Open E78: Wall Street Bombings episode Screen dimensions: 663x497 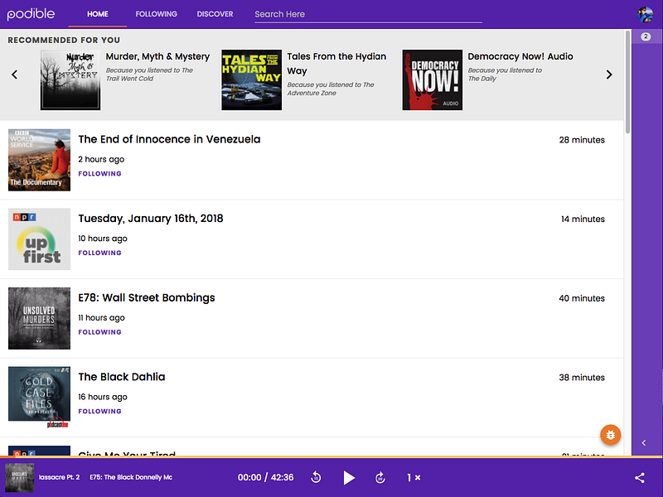(x=147, y=298)
